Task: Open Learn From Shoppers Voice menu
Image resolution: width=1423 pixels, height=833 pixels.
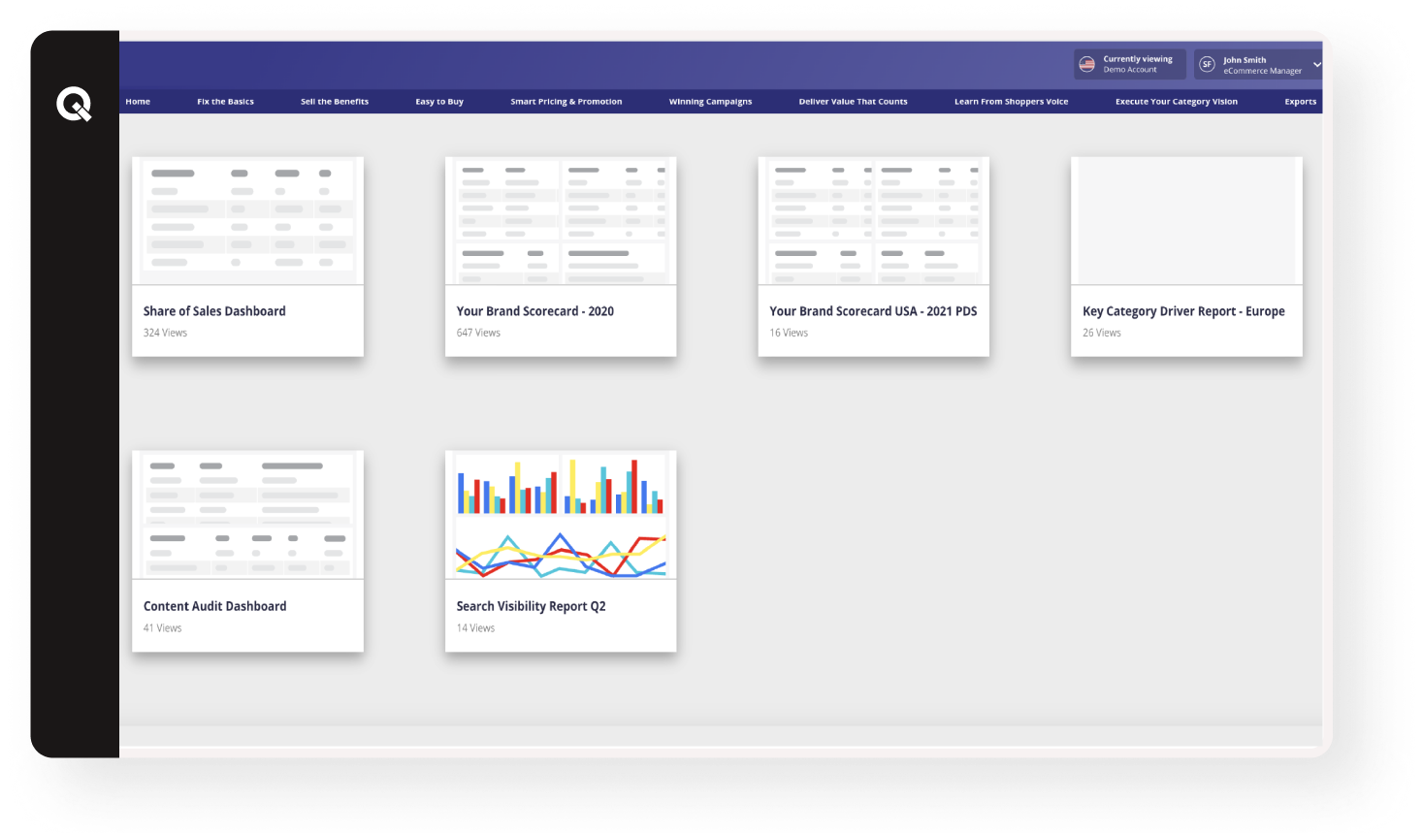Action: (x=1011, y=101)
